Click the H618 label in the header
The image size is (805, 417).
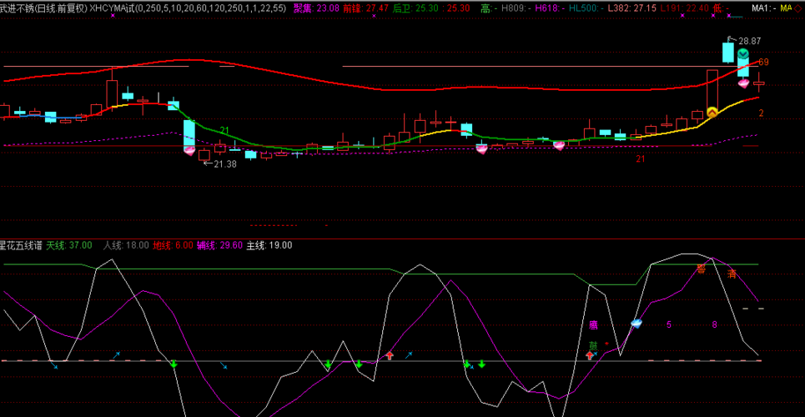click(x=550, y=8)
